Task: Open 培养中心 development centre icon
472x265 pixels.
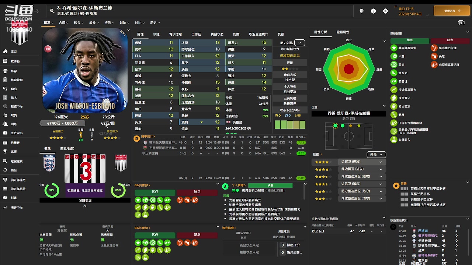Action: (5, 208)
